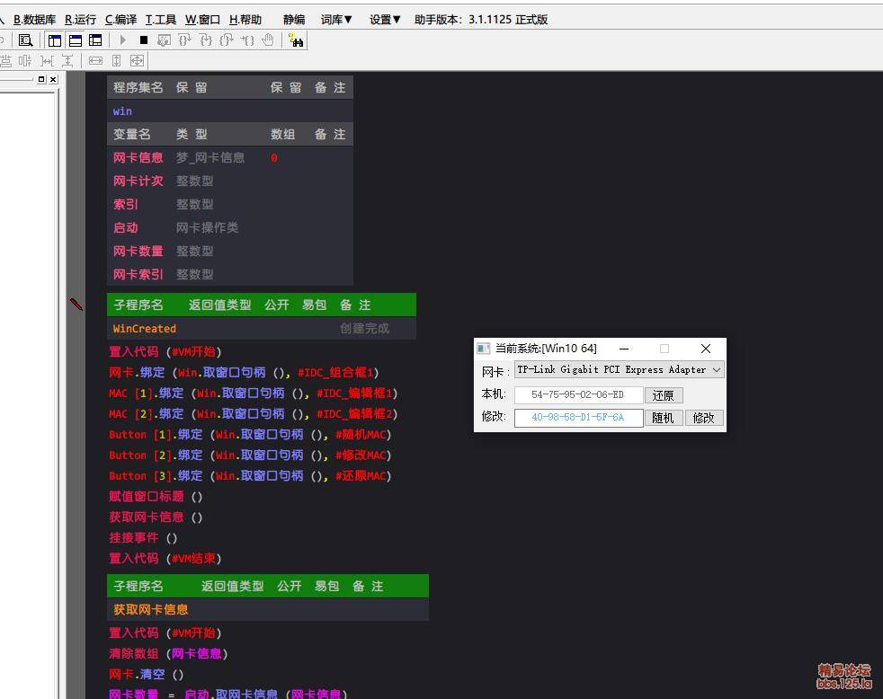Click the 随机 button

coord(663,418)
